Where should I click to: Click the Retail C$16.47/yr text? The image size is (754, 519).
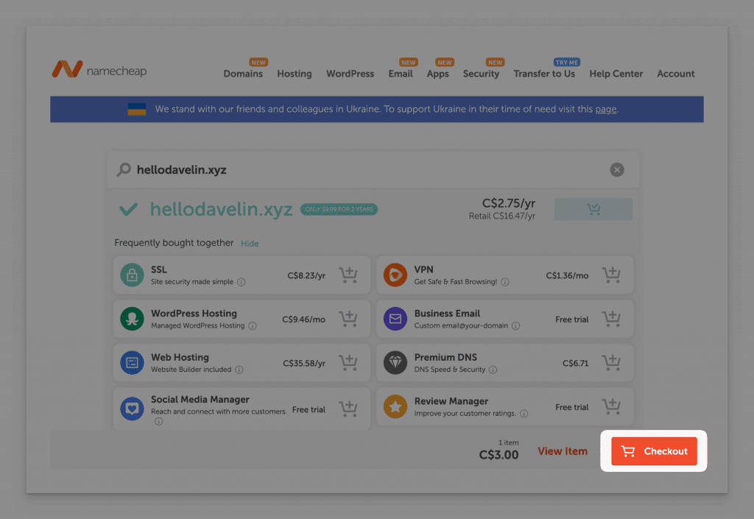502,216
